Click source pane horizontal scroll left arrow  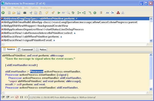[3, 92]
